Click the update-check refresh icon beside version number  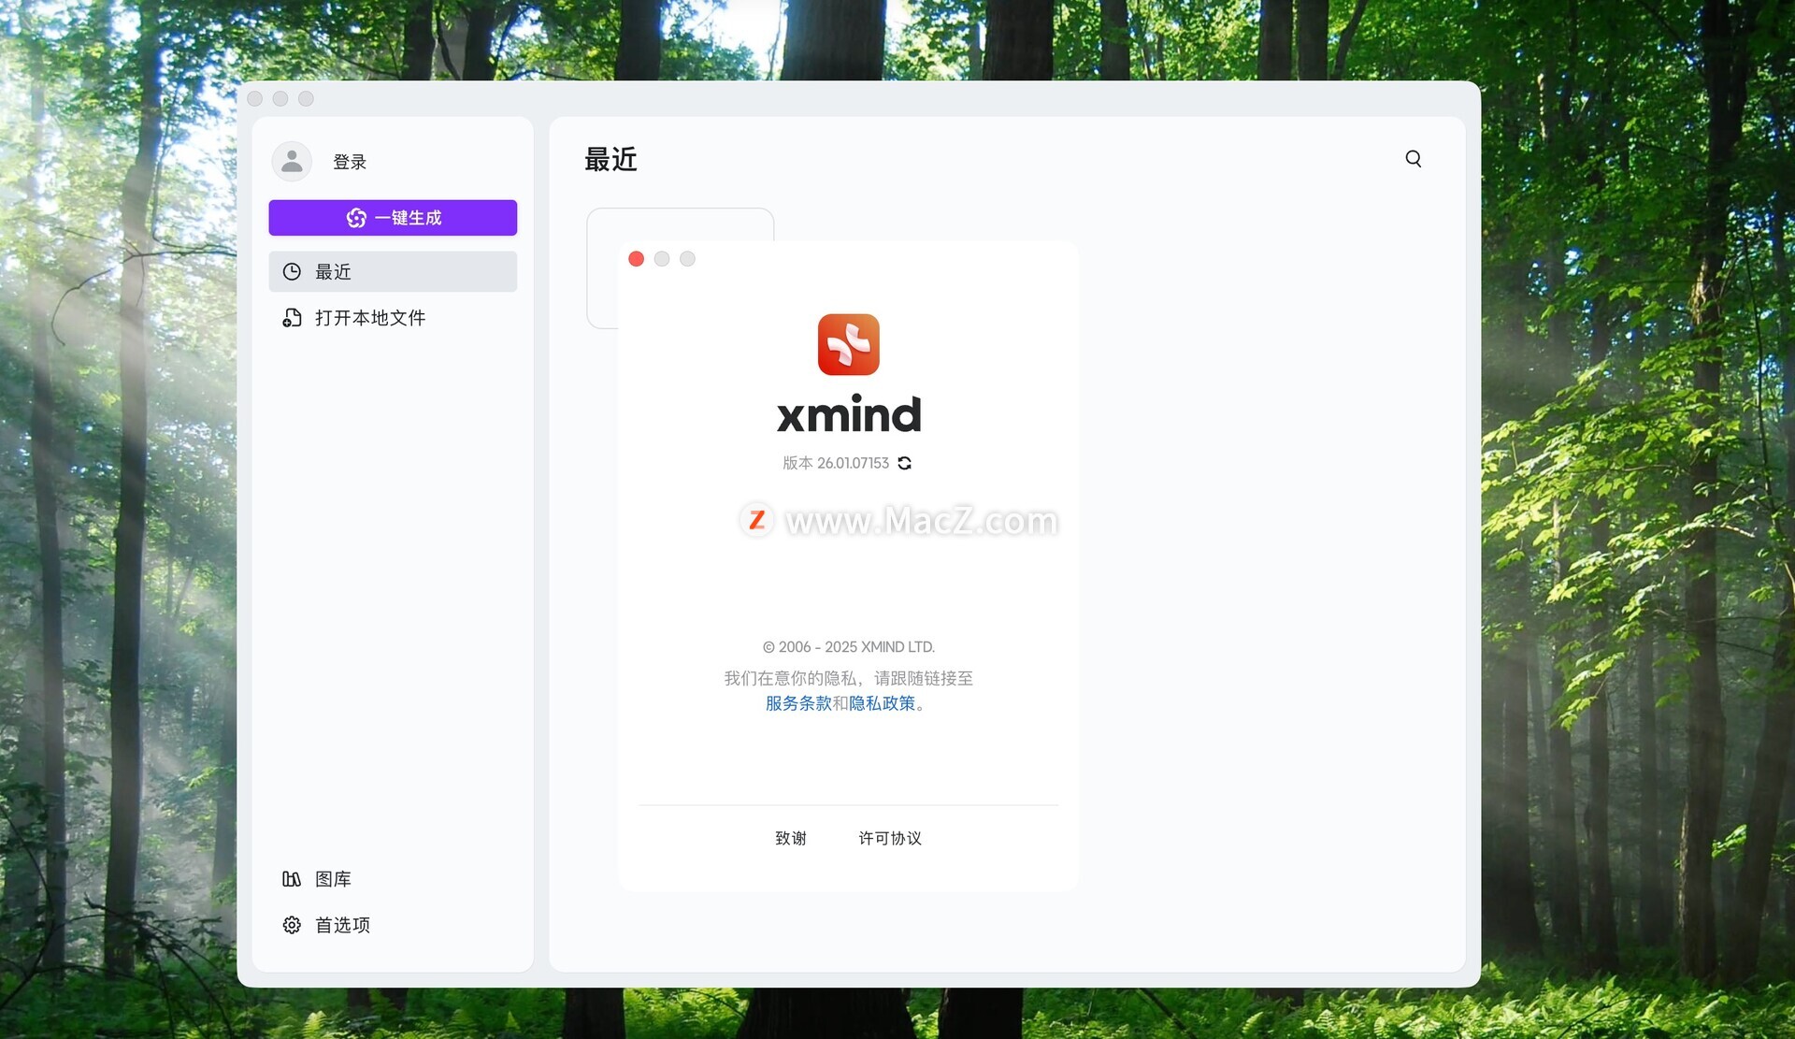(904, 463)
